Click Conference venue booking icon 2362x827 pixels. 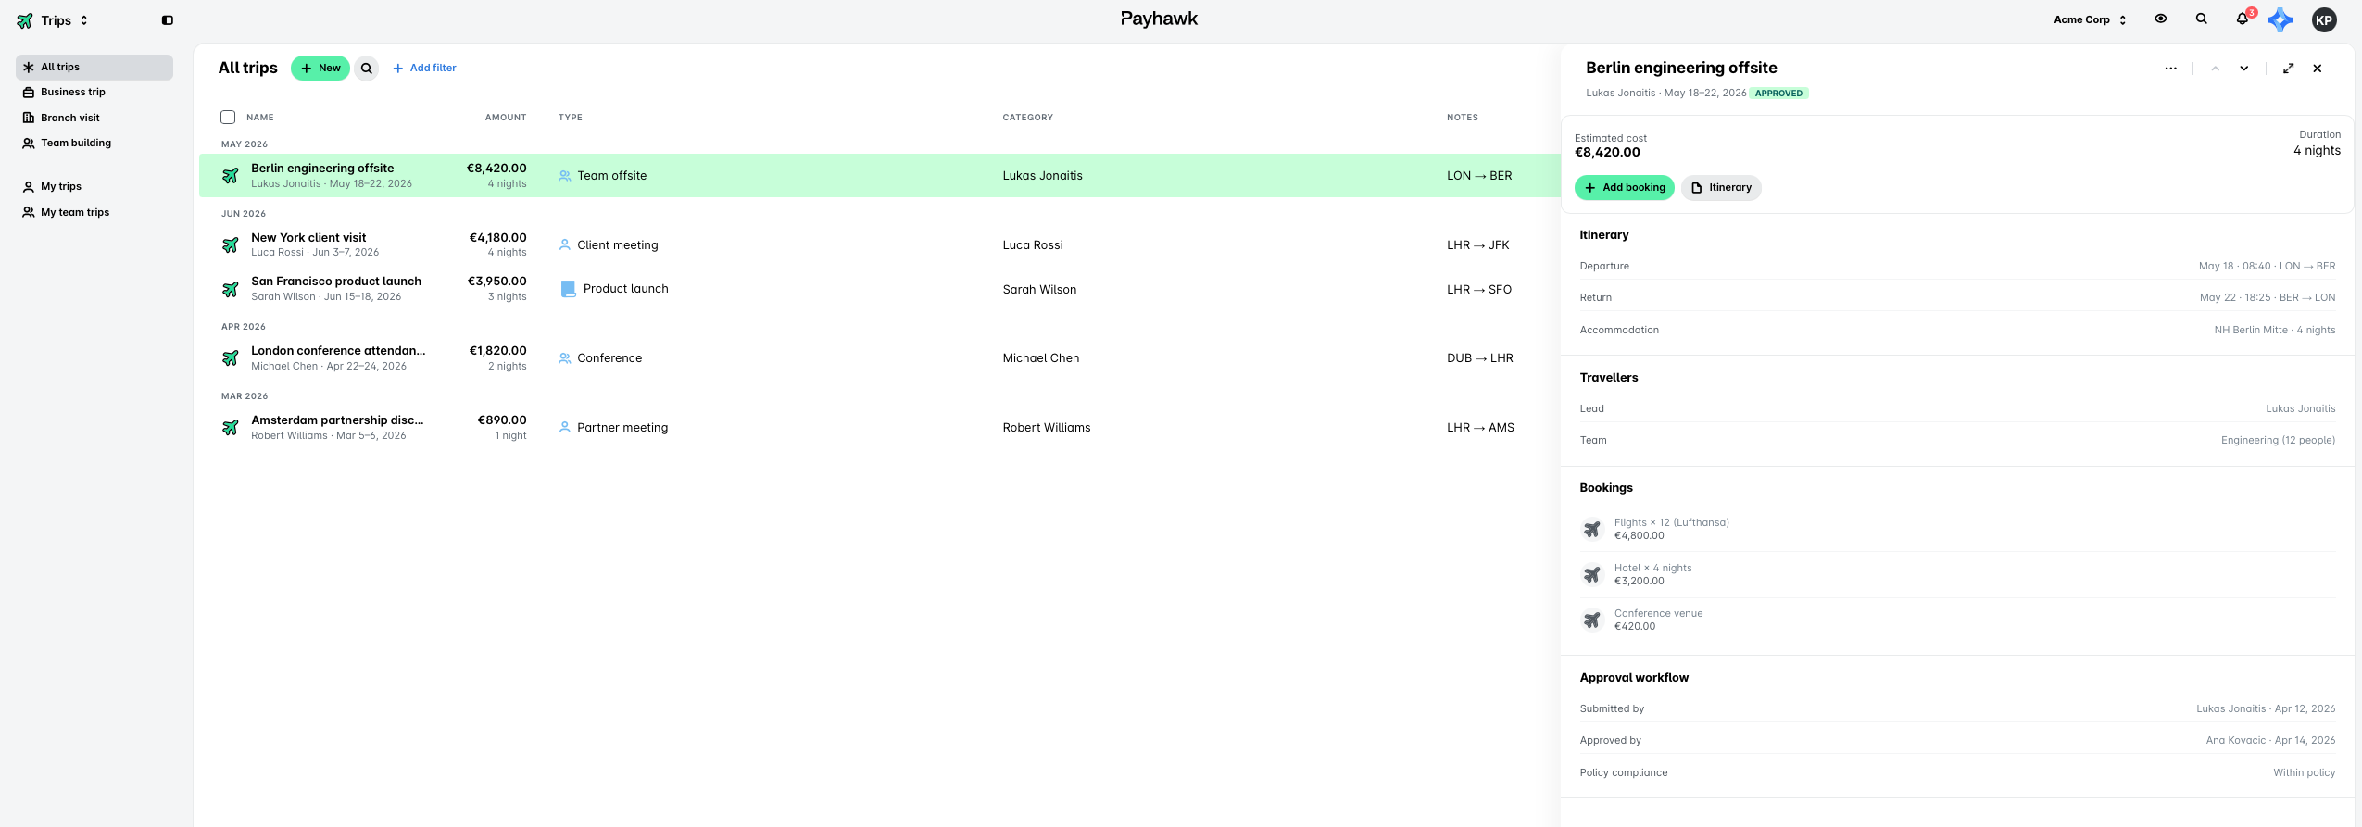[x=1591, y=620]
